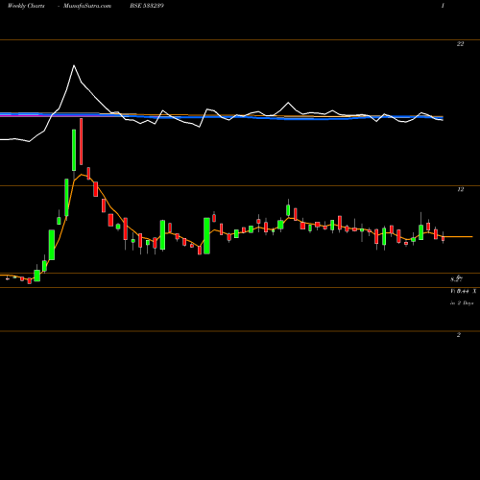Click the "Weekly Charts" title text

26,6
